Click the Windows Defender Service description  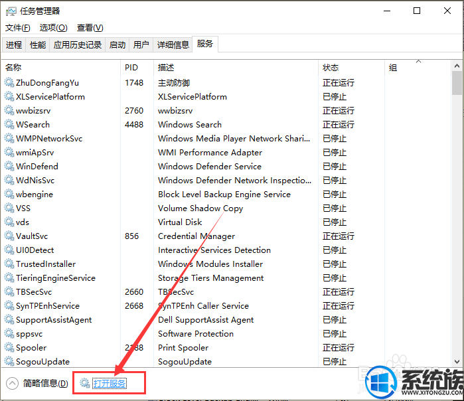coord(210,167)
